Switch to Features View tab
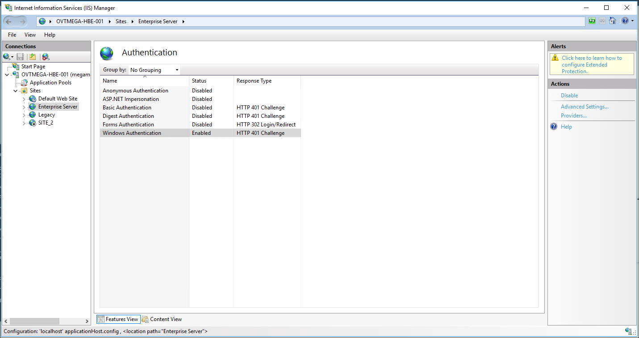This screenshot has height=338, width=639. coord(118,319)
